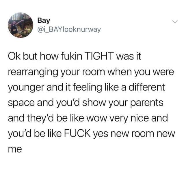Click the display name Bay
184x183 pixels.
[44, 21]
